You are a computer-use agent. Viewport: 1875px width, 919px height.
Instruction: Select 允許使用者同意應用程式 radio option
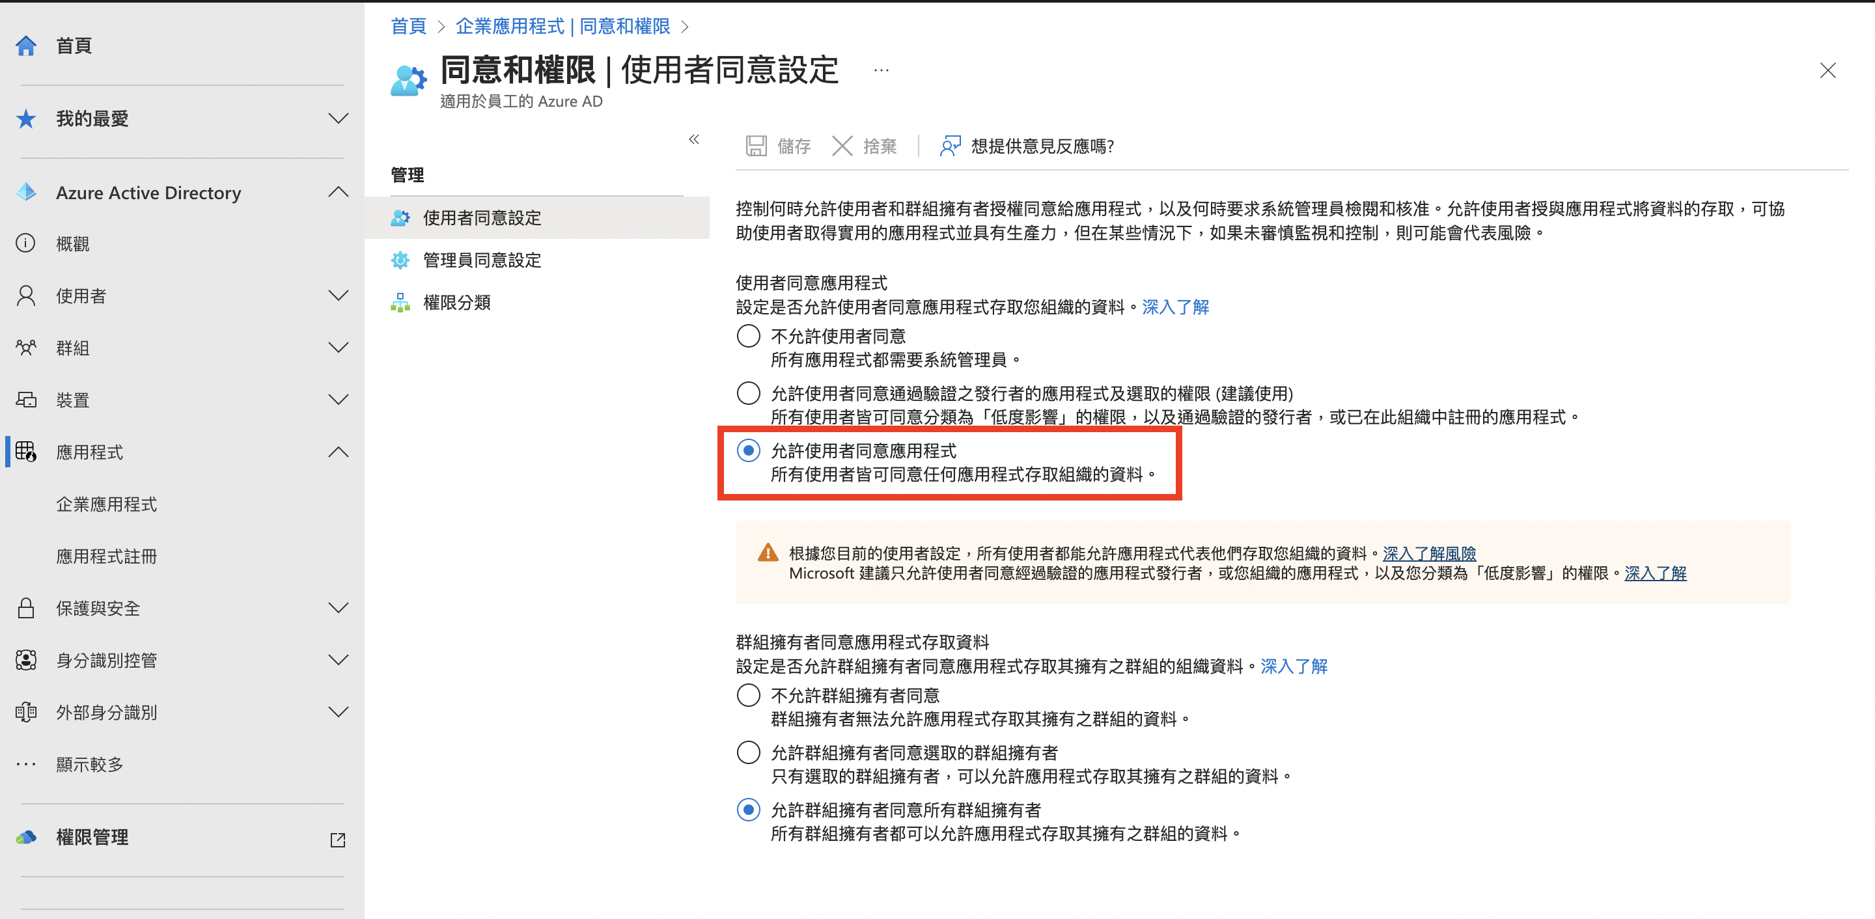pyautogui.click(x=748, y=450)
